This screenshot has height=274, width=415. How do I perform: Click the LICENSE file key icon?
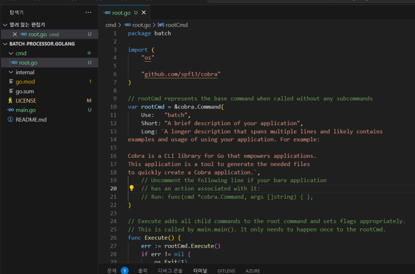pos(10,101)
